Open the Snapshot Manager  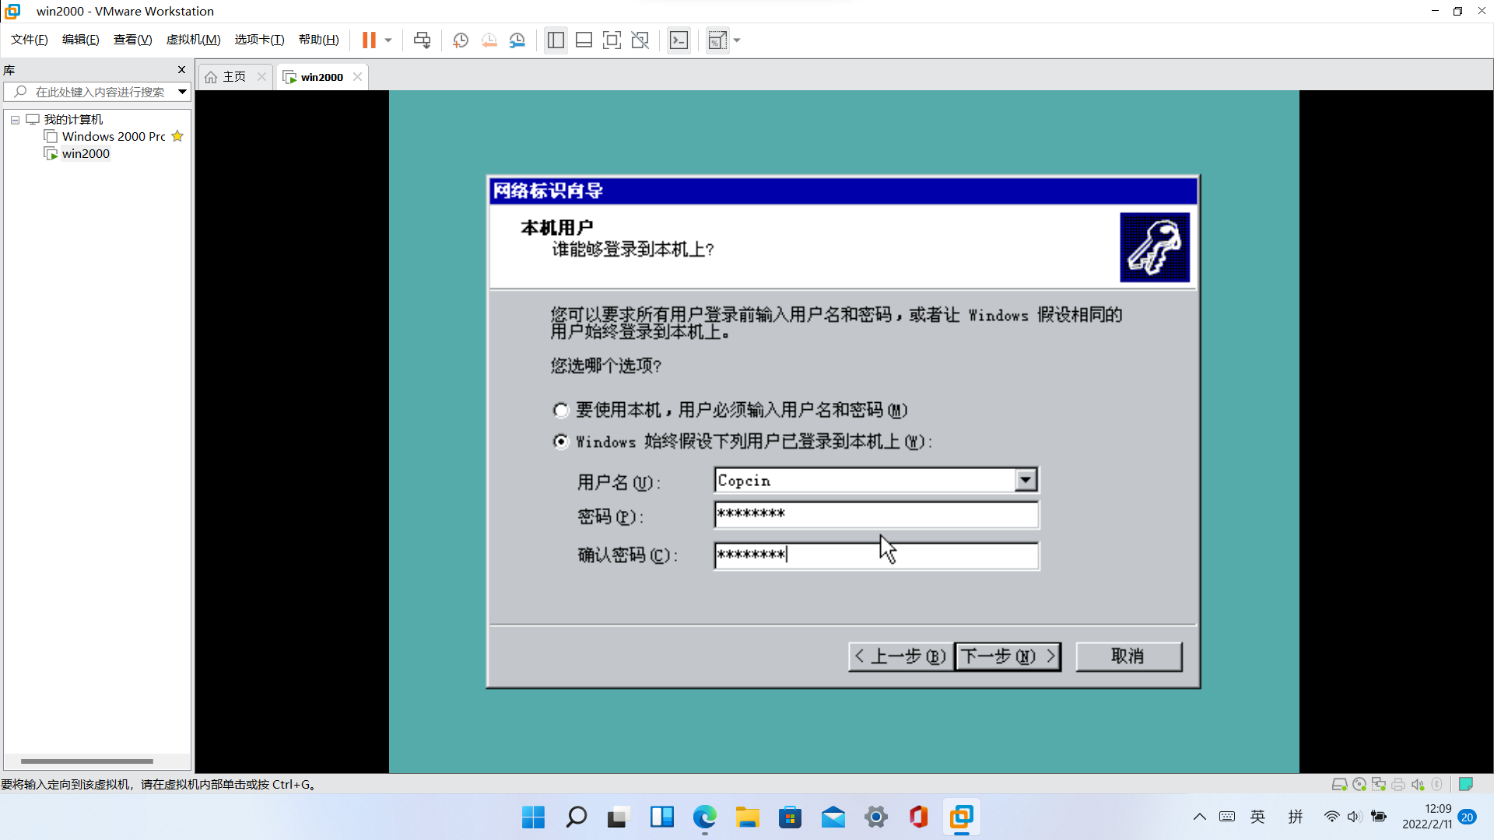tap(517, 40)
